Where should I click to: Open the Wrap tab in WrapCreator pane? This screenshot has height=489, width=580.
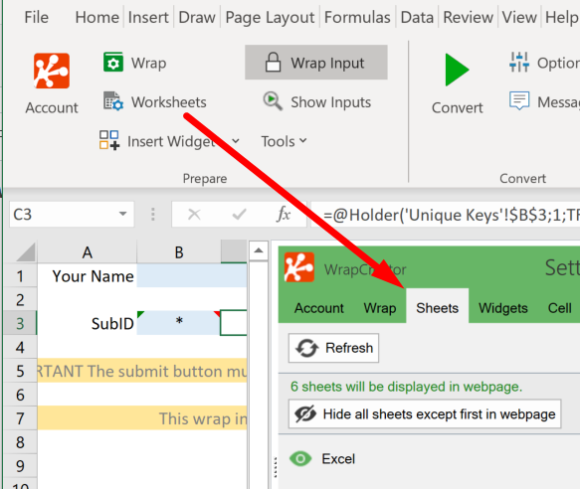pyautogui.click(x=380, y=307)
